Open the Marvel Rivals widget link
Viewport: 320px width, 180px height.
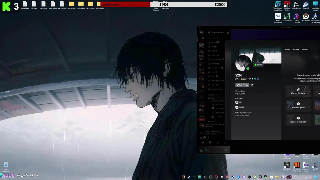(x=298, y=91)
